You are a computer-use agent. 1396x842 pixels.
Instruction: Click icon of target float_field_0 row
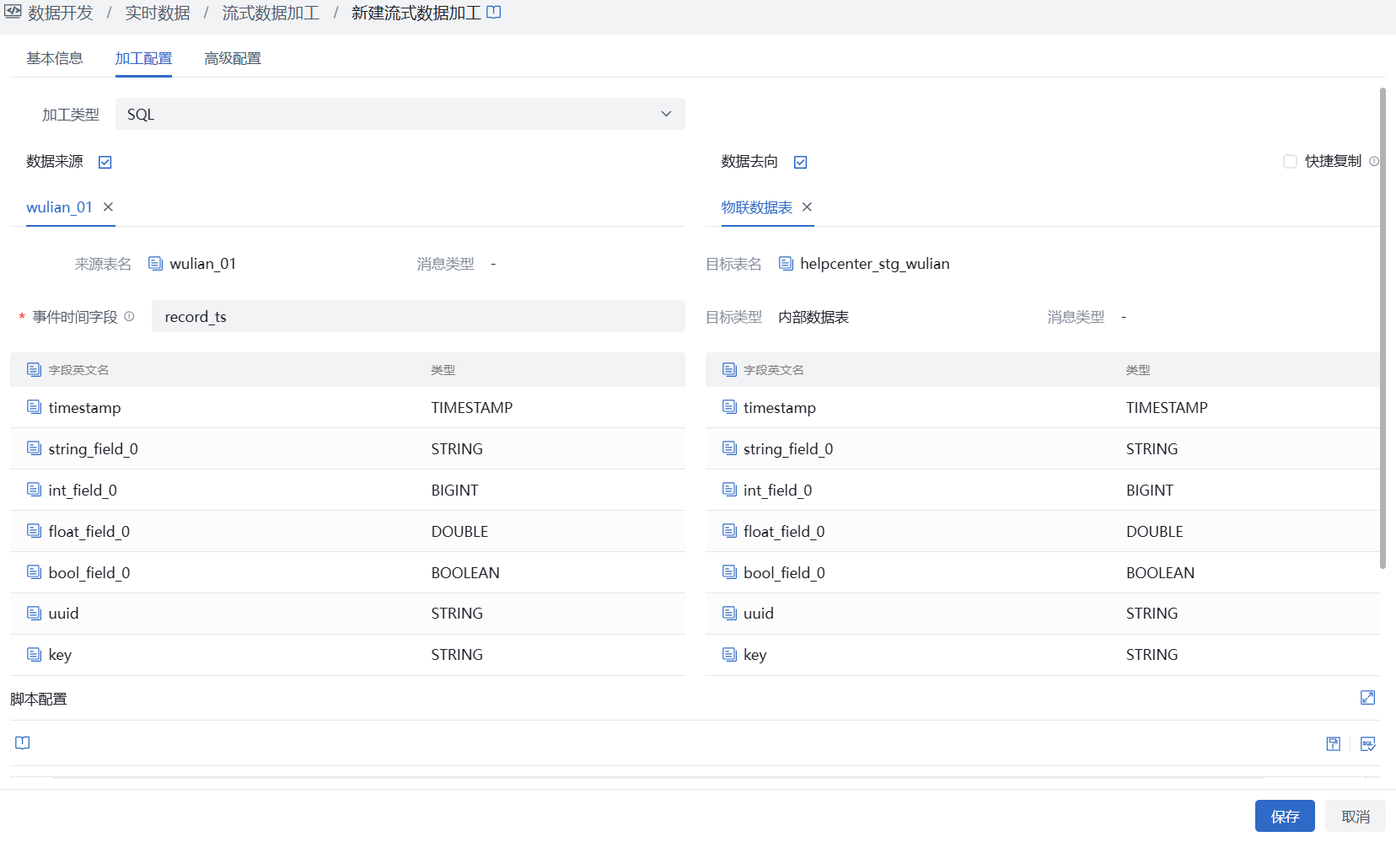pyautogui.click(x=729, y=531)
